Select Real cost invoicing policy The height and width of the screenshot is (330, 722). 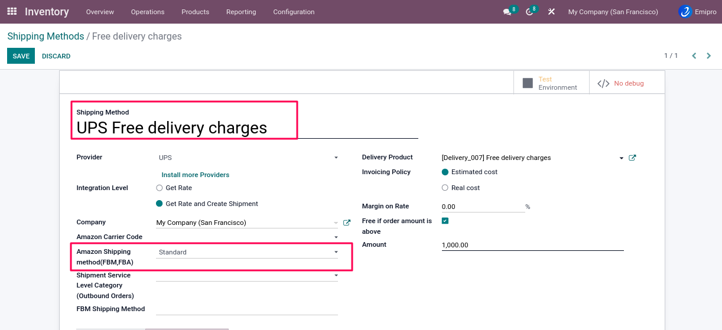[x=445, y=188]
